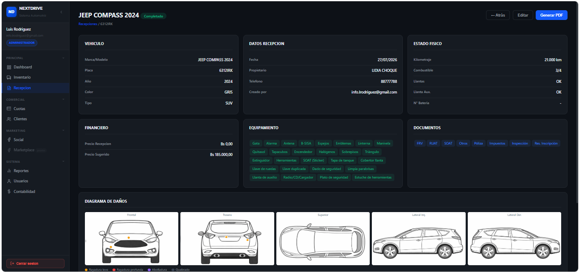
Task: Click the Reportes bar chart icon
Action: 9,171
